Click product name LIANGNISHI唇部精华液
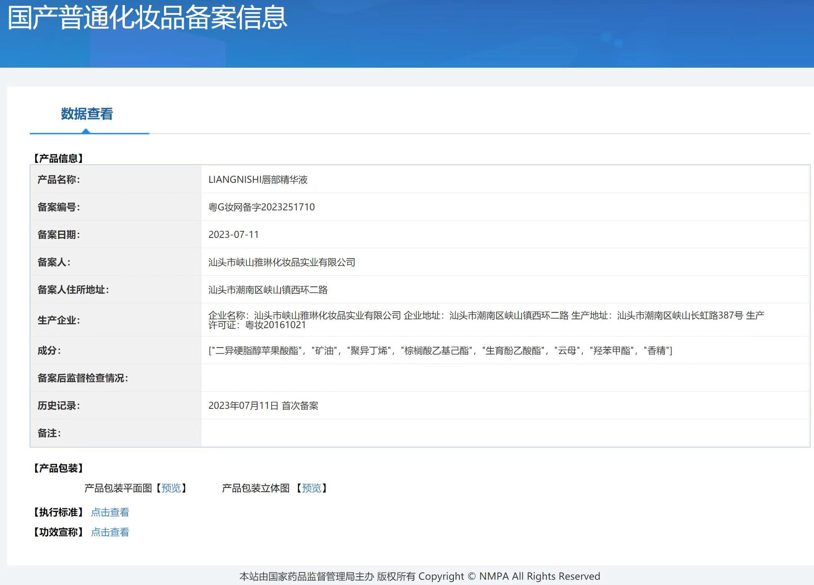This screenshot has width=814, height=585. 258,180
